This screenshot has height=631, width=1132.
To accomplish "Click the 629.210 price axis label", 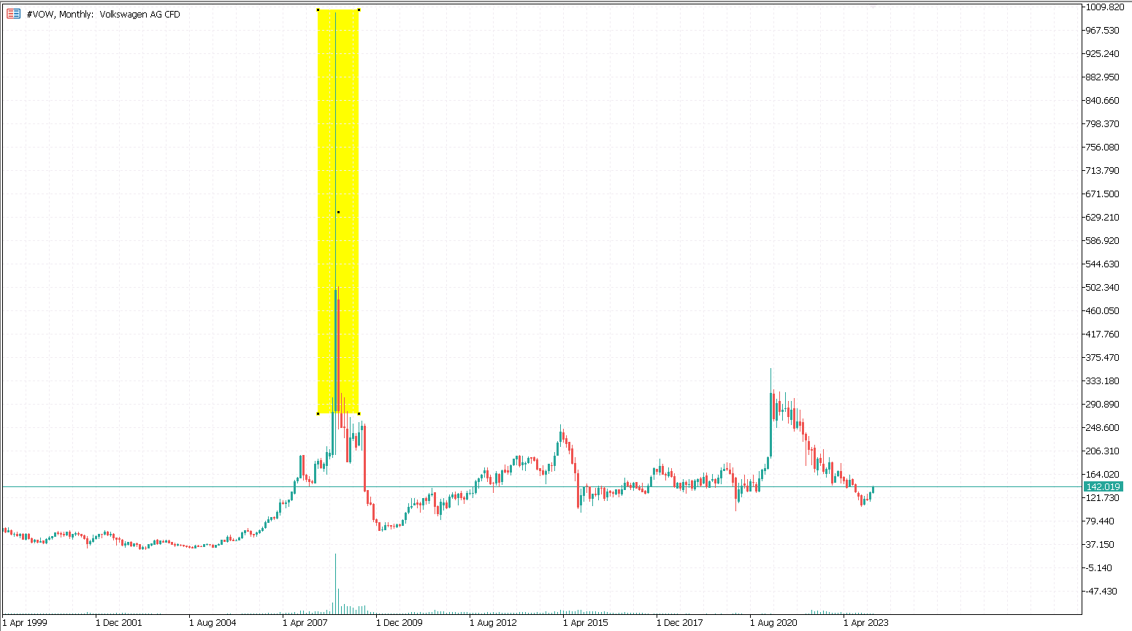I will 1103,218.
